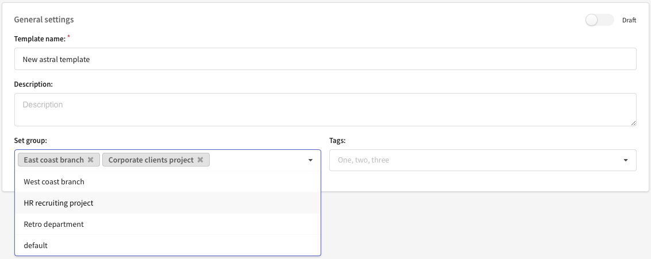Click the Corporate clients project chip

tap(151, 160)
